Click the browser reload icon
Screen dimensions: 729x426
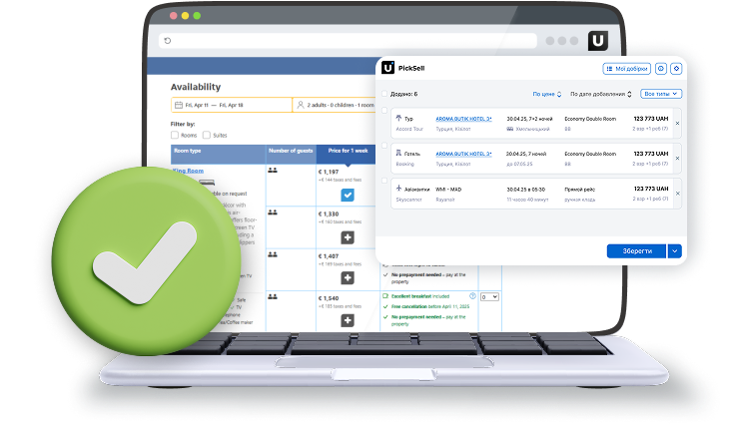point(168,41)
